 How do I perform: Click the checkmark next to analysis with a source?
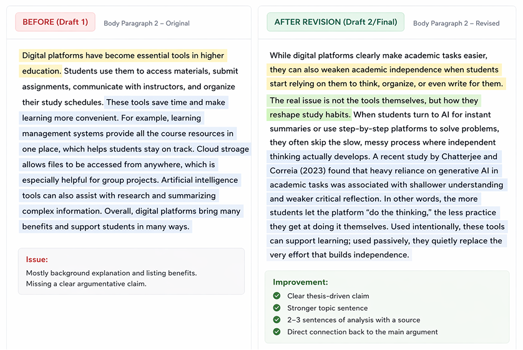276,320
